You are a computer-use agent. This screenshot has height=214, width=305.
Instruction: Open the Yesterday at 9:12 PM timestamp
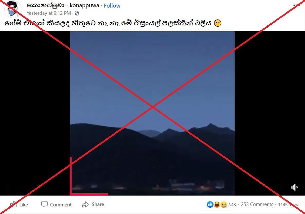coord(49,13)
